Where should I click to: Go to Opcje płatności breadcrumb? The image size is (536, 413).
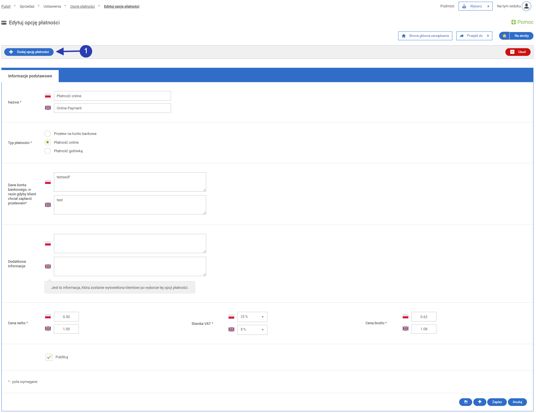pyautogui.click(x=82, y=7)
